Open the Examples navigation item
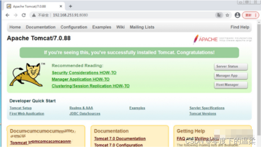Image resolution: width=261 pixels, height=148 pixels. (101, 27)
